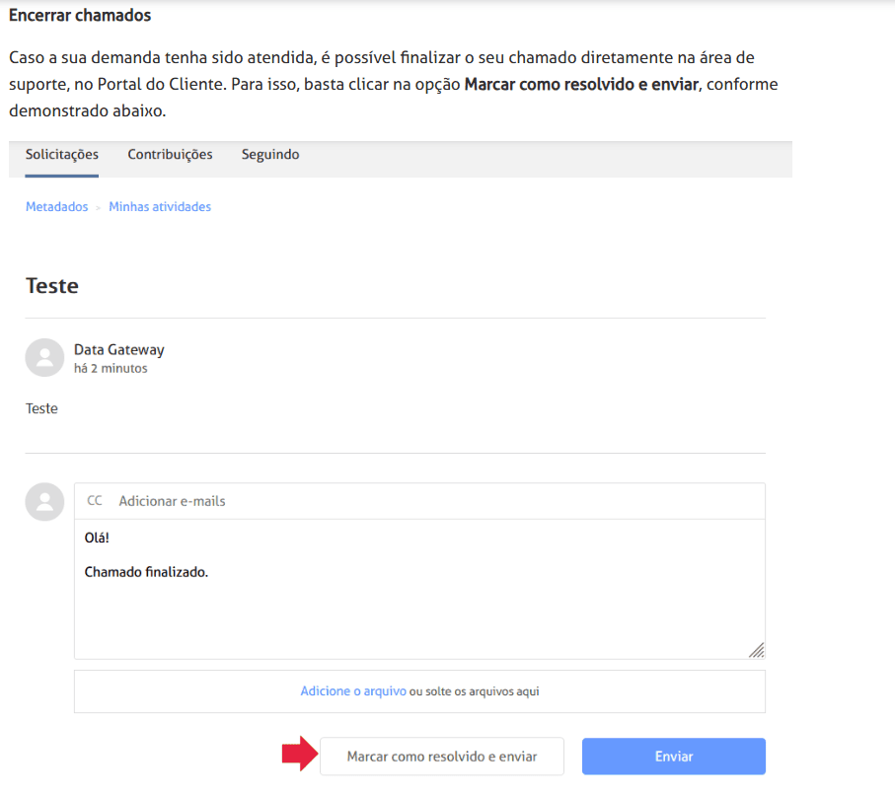895x796 pixels.
Task: Click 'ou solte os arquivos aqui' drop zone
Action: coord(475,691)
